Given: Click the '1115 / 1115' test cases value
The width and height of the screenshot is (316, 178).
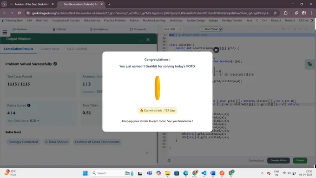Looking at the screenshot, I should [x=19, y=84].
